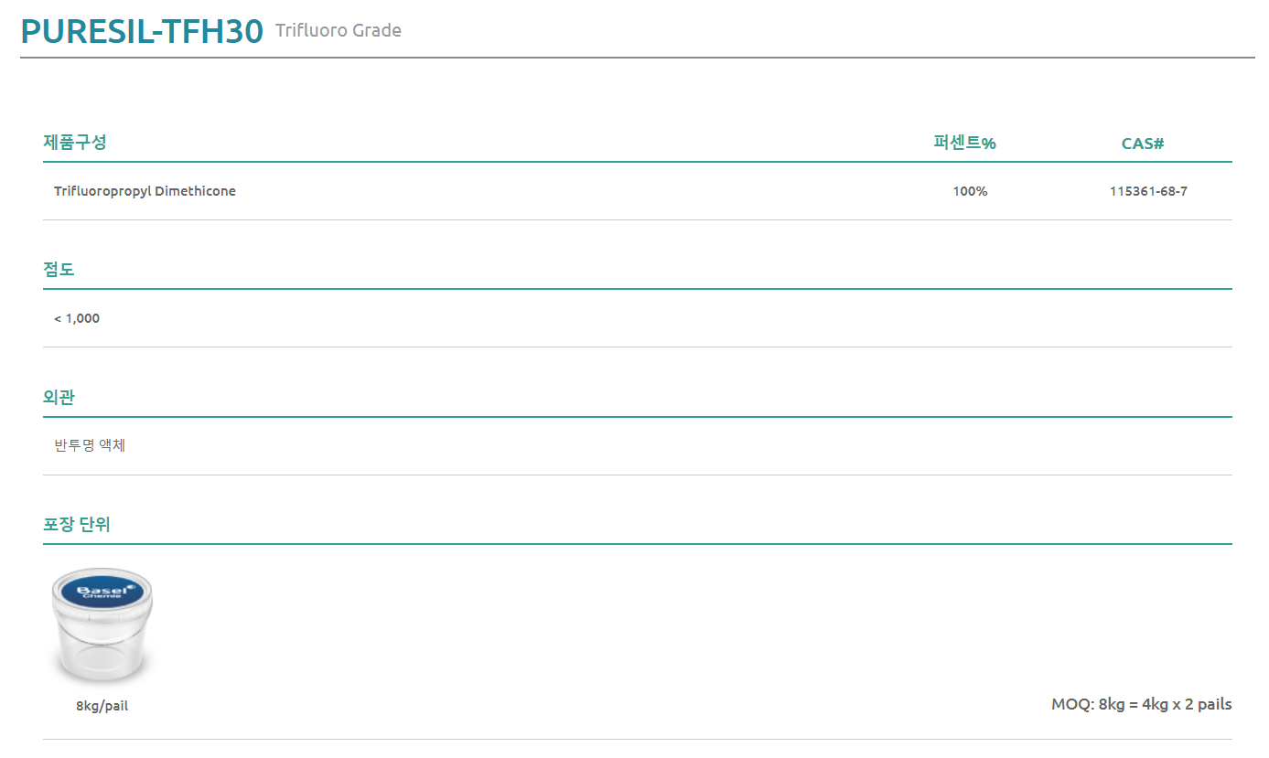Select the Trifluoro Grade subtitle
The height and width of the screenshot is (758, 1269).
339,31
